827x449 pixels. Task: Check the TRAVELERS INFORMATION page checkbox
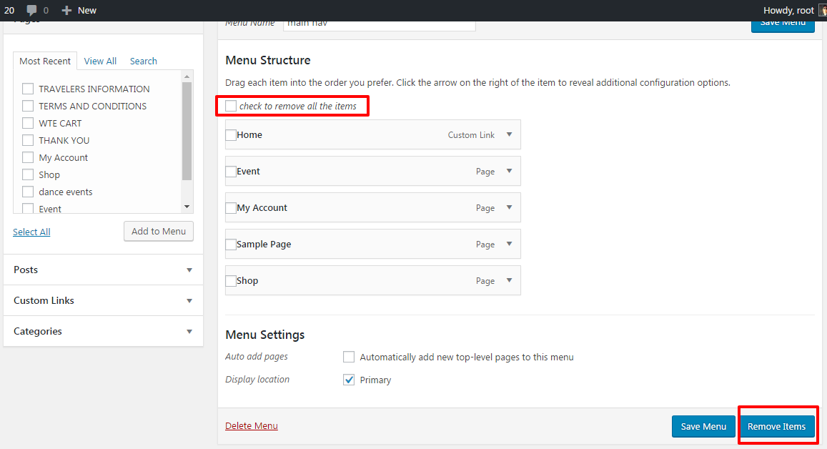[x=28, y=89]
